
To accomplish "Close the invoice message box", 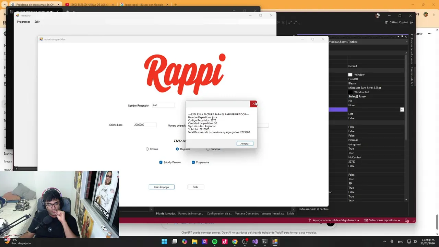I will 253,104.
